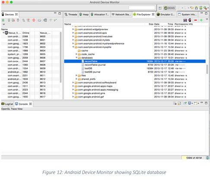This screenshot has width=210, height=181.
Task: Expand the com.google.android.apps.maps folder
Action: point(73,86)
